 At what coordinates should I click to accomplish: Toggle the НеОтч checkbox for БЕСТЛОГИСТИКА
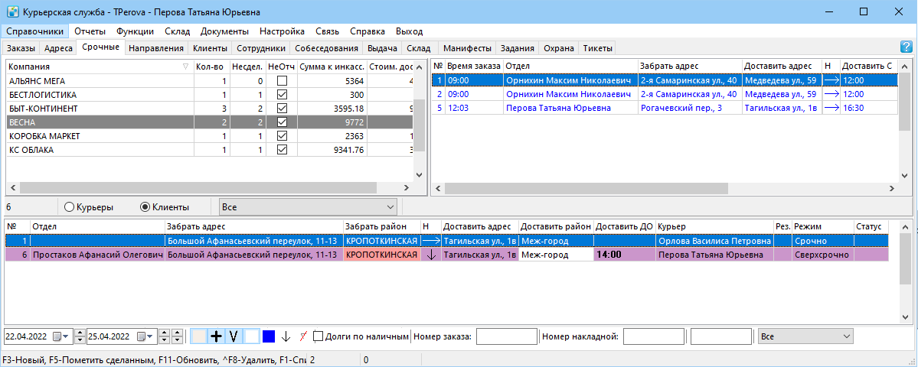pos(283,94)
